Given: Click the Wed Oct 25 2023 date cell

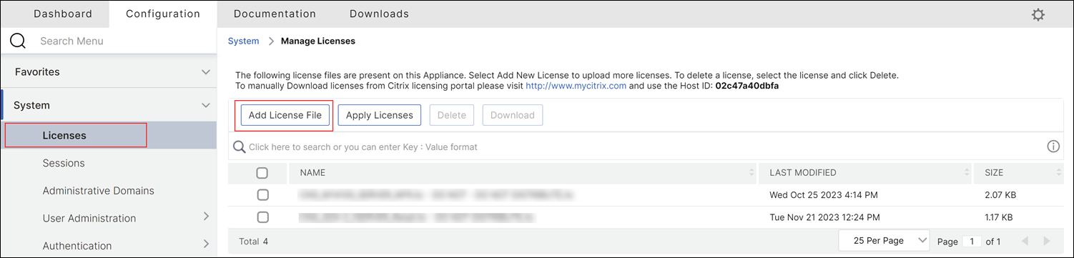Looking at the screenshot, I should pyautogui.click(x=823, y=194).
